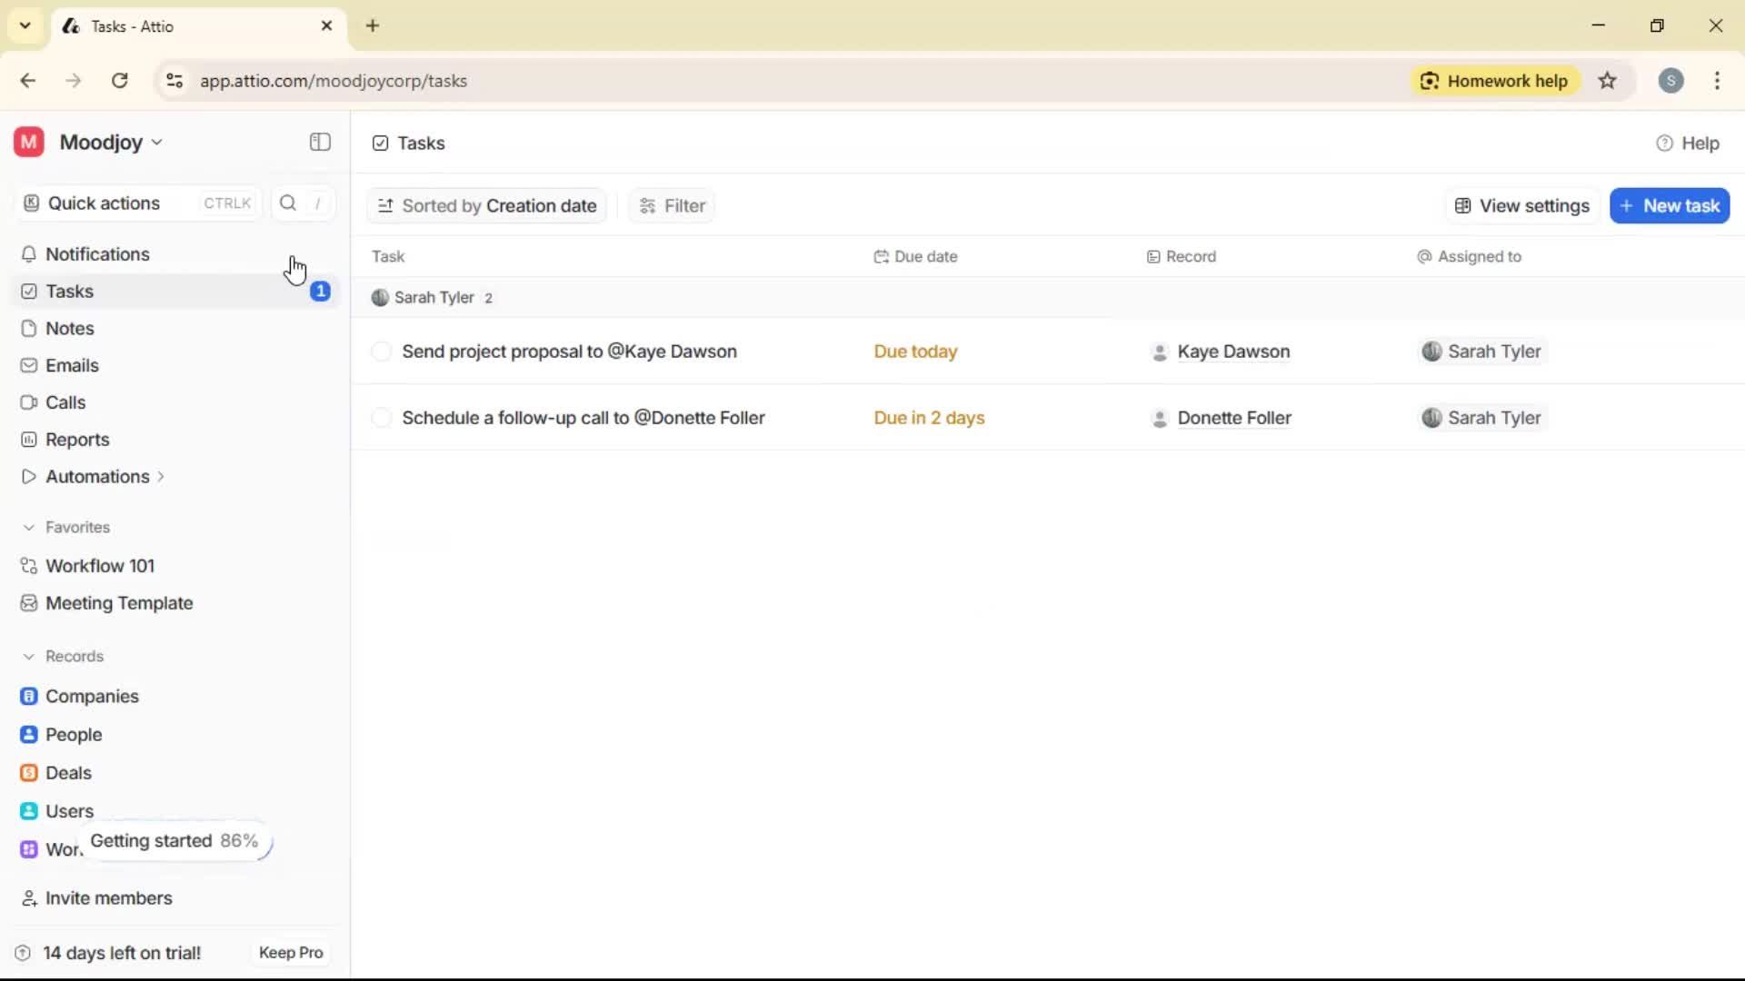Check off the Send project proposal task
This screenshot has height=981, width=1745.
click(382, 352)
